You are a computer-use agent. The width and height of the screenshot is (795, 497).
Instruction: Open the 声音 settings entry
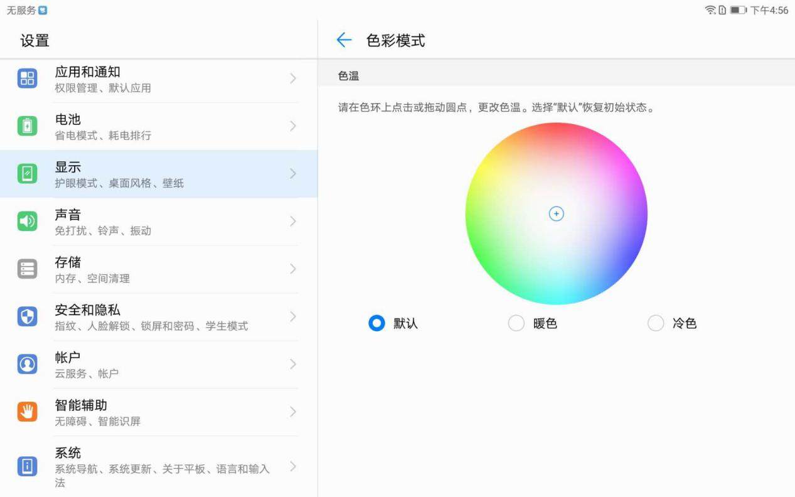point(157,222)
